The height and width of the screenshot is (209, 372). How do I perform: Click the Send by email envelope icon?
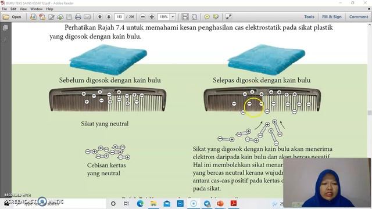[x=87, y=17]
